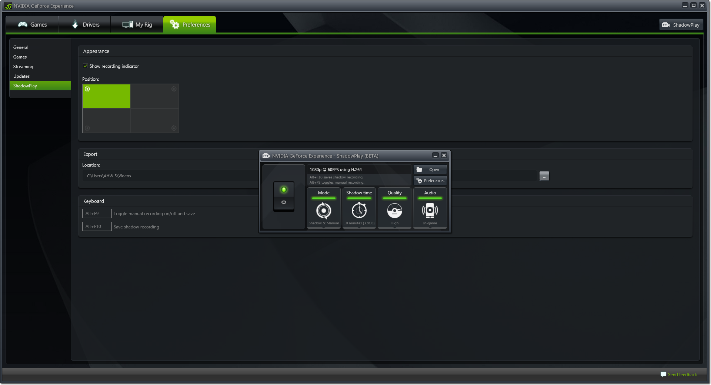
Task: Click the computer icon on My Rig tab
Action: point(128,24)
